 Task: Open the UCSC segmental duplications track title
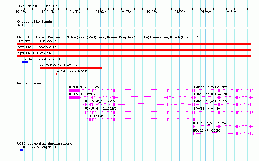point(45,144)
